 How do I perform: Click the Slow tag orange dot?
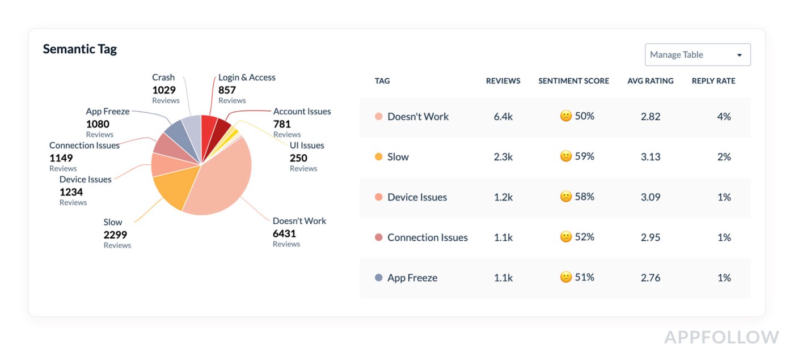pyautogui.click(x=379, y=157)
